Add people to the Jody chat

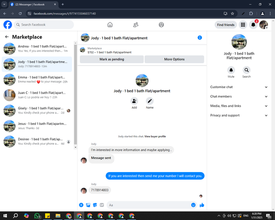point(134,101)
